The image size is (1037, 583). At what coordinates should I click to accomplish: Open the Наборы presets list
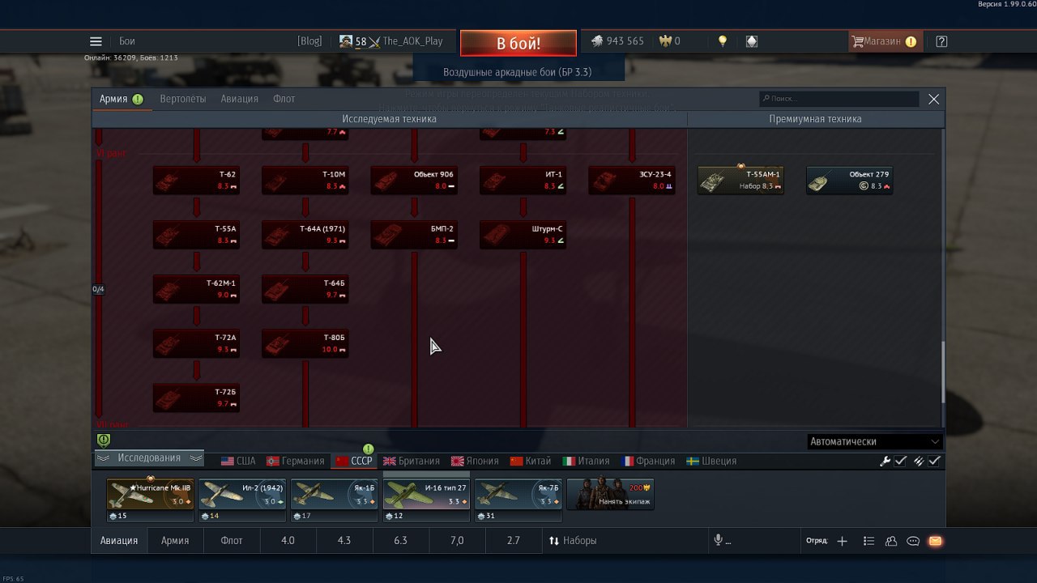click(x=573, y=540)
